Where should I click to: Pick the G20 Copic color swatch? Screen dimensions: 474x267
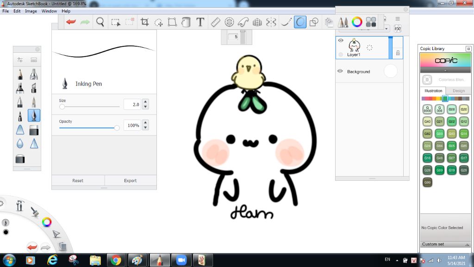pyautogui.click(x=464, y=109)
